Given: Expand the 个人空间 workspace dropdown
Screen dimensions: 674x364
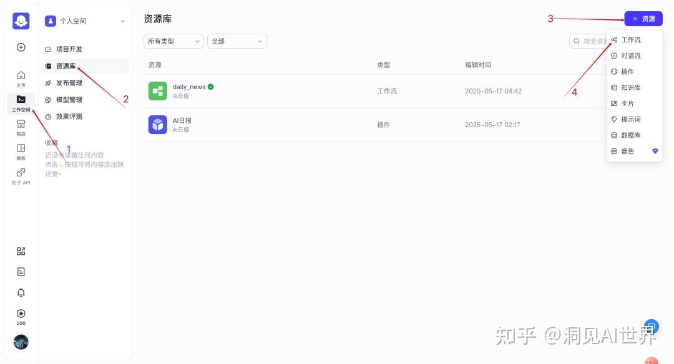Looking at the screenshot, I should click(x=85, y=21).
